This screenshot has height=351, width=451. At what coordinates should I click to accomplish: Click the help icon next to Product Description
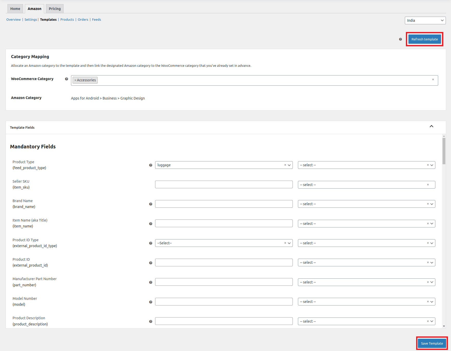point(150,321)
